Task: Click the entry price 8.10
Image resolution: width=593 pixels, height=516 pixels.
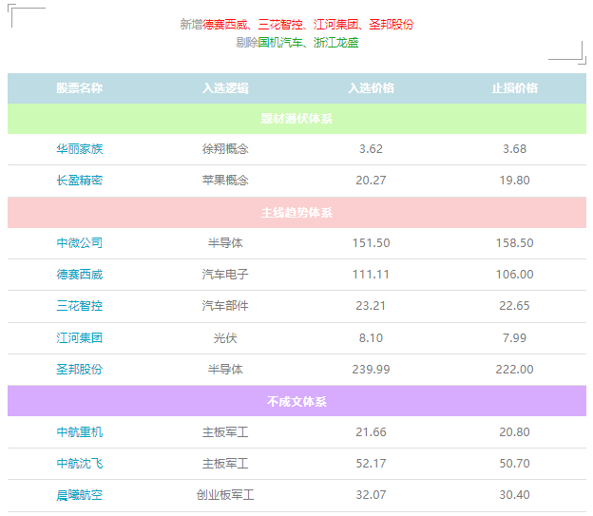Action: click(371, 338)
